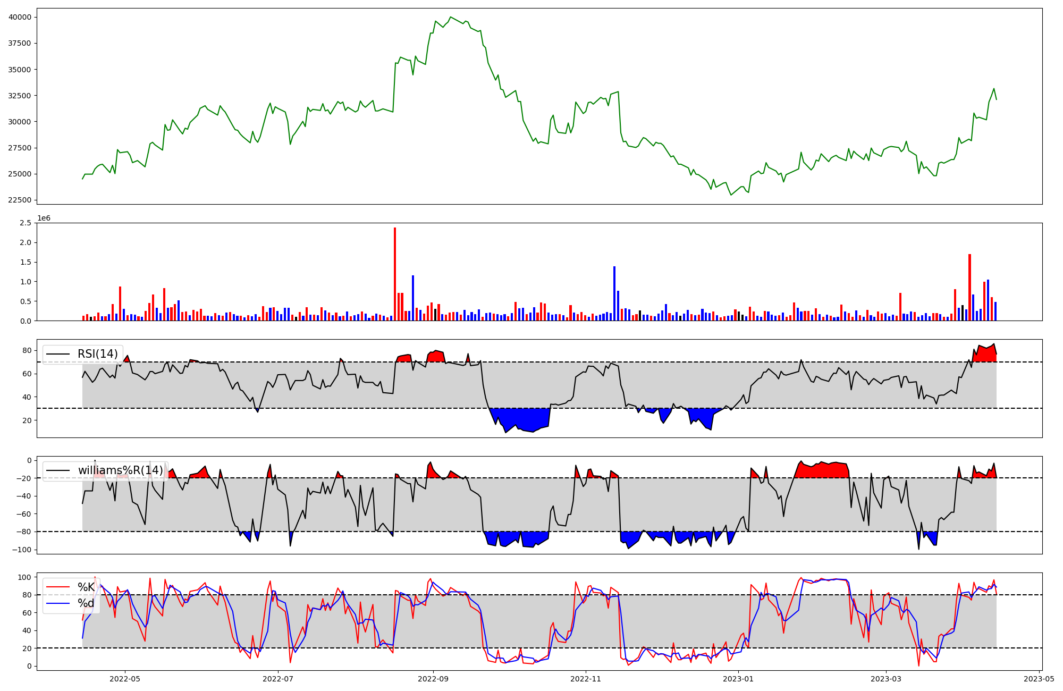Viewport: 1063px width, 691px height.
Task: Click the 2022-05 x-axis date label
Action: [124, 679]
